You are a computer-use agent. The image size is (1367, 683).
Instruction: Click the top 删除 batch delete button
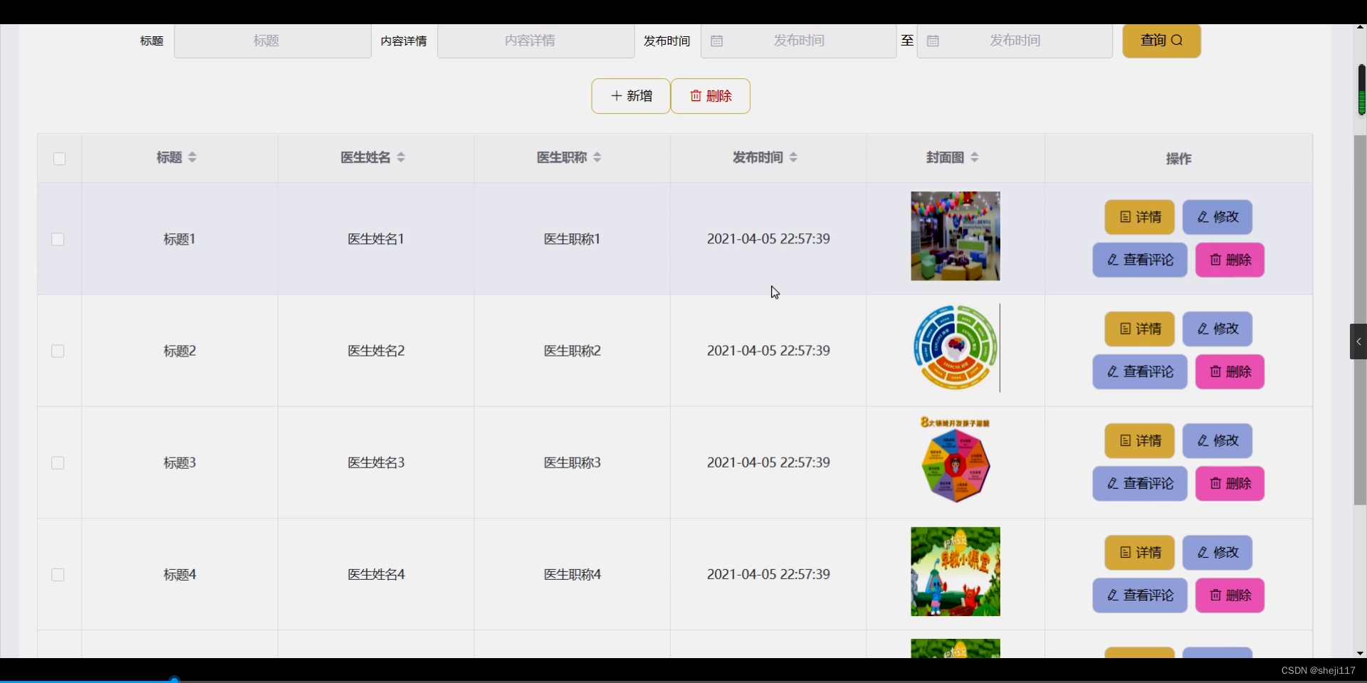[x=711, y=96]
